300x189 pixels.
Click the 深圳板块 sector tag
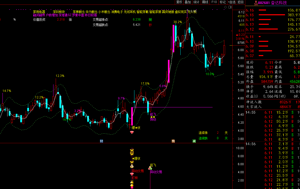(x=59, y=12)
